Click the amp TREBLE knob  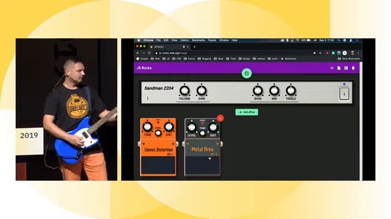(291, 91)
